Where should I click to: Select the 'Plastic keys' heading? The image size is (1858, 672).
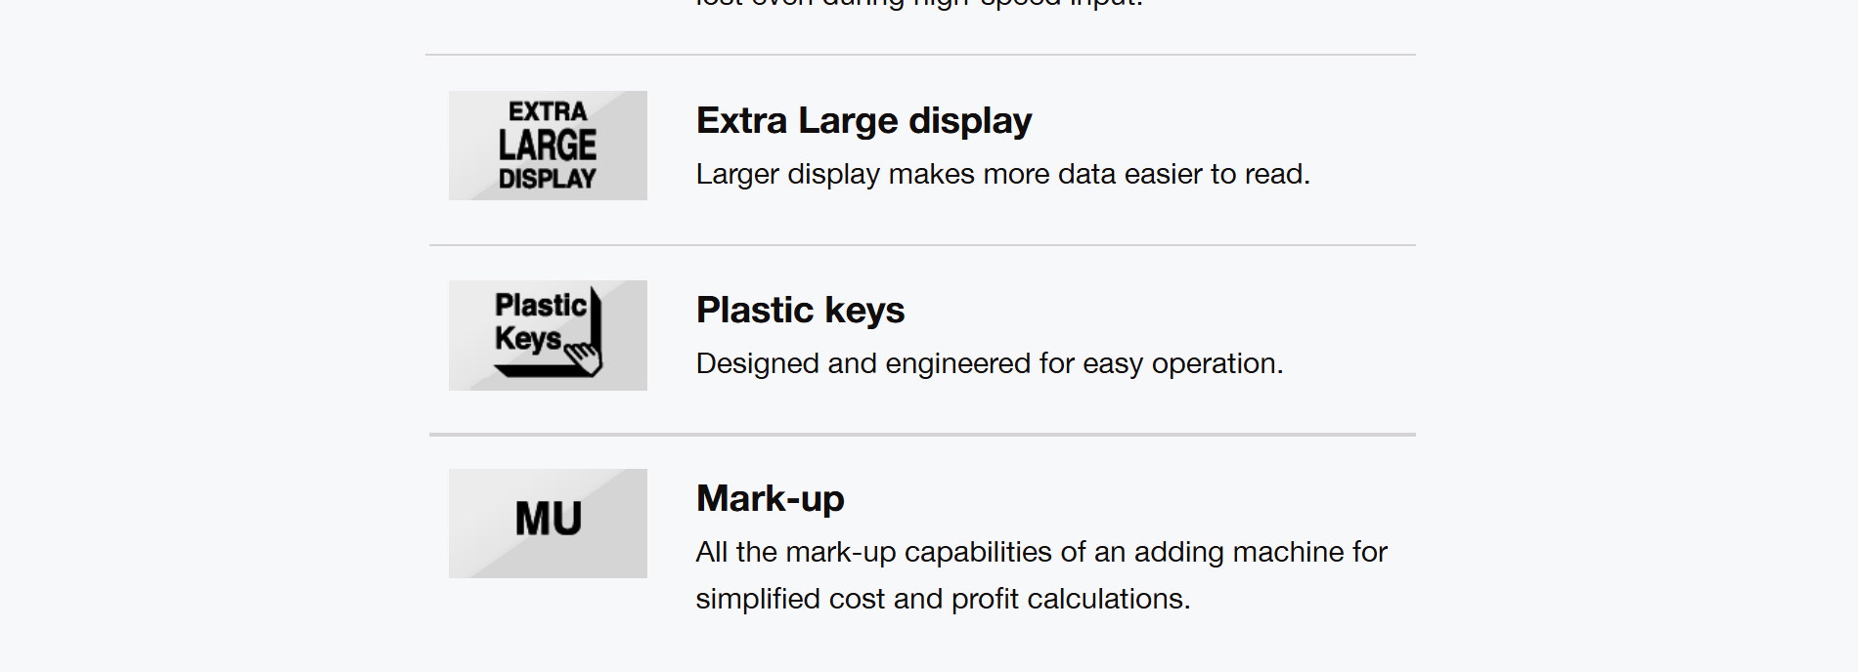800,310
